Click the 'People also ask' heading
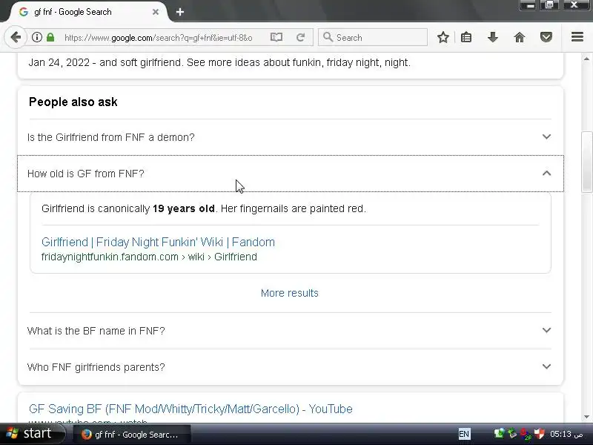Screen dimensions: 593x445 coord(73,102)
